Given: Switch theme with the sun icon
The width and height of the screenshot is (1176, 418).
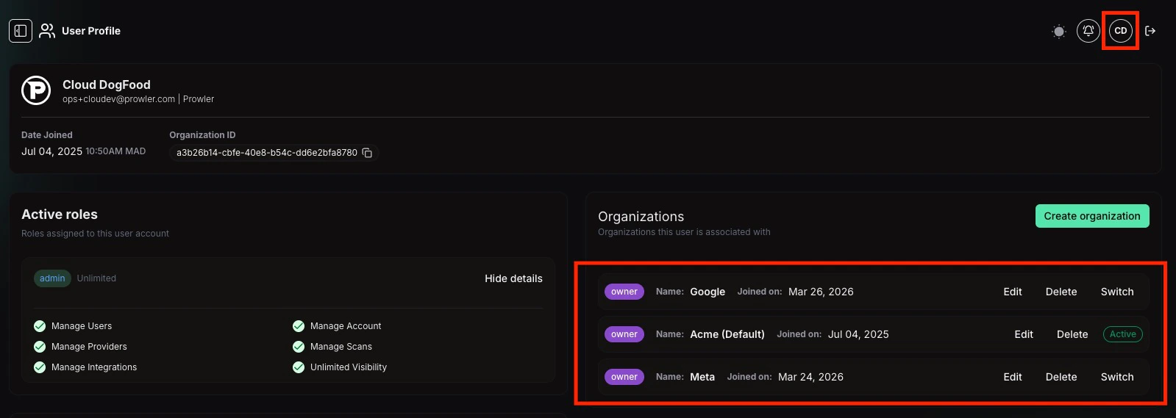Looking at the screenshot, I should click(x=1059, y=31).
